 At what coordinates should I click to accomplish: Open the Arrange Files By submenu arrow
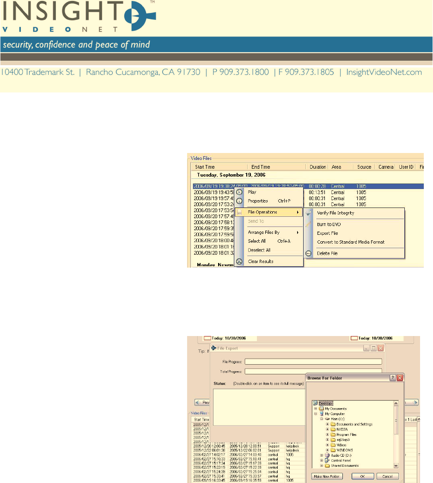click(298, 232)
